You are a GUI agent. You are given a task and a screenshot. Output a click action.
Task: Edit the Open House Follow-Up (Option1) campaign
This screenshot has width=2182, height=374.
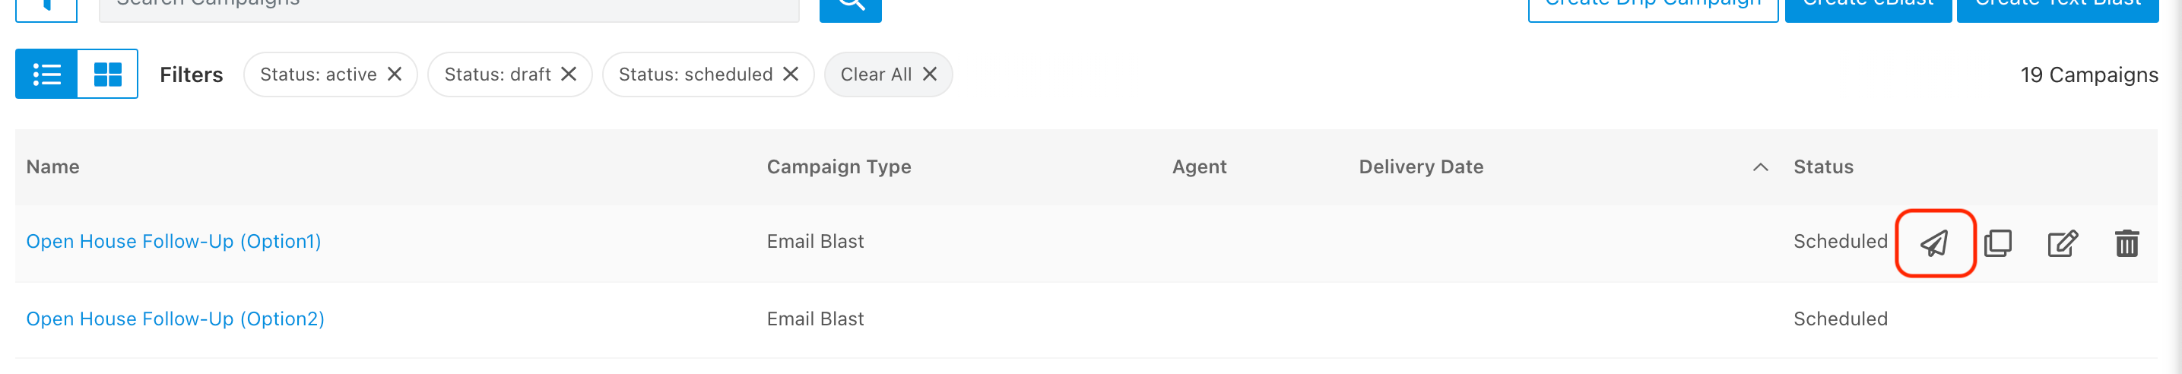(x=2062, y=242)
